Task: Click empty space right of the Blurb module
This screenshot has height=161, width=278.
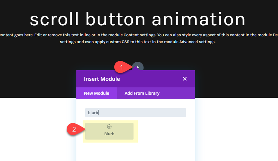Action: [164, 131]
